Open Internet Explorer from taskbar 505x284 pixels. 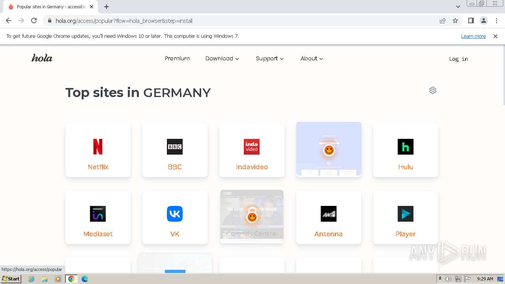(x=32, y=279)
